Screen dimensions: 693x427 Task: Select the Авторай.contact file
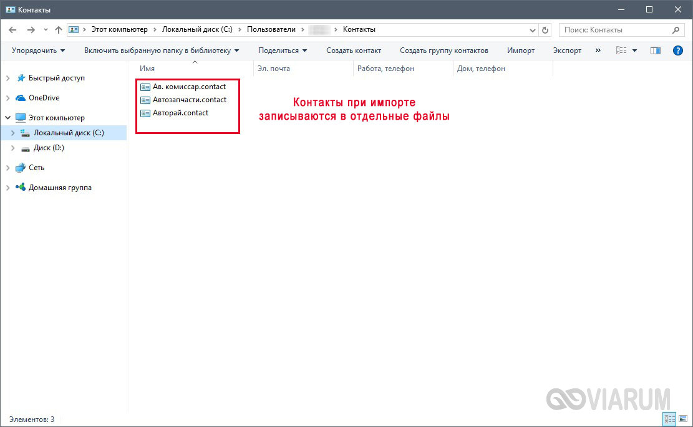180,113
